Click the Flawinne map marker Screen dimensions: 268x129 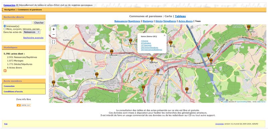(97, 75)
